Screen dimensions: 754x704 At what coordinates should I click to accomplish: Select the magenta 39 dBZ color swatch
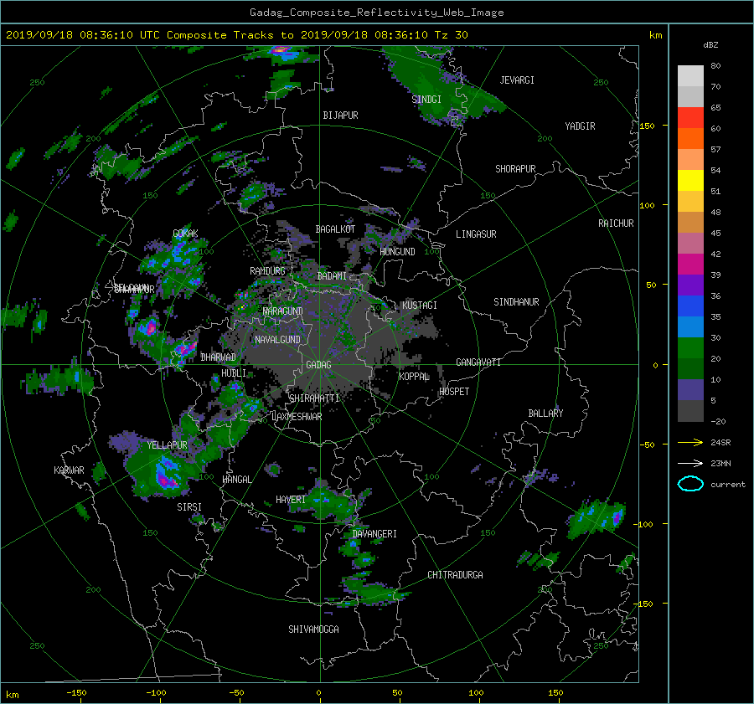[x=690, y=265]
